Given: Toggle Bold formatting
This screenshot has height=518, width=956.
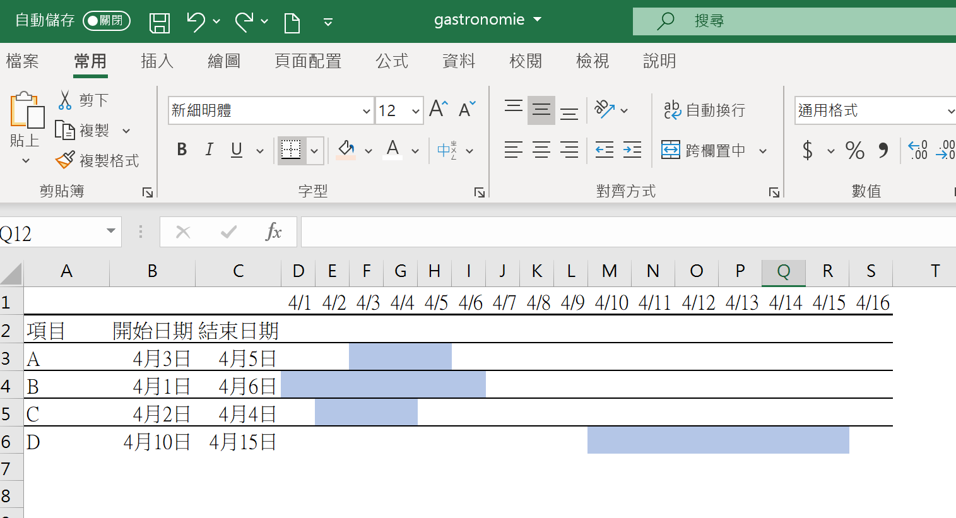Looking at the screenshot, I should (x=182, y=150).
